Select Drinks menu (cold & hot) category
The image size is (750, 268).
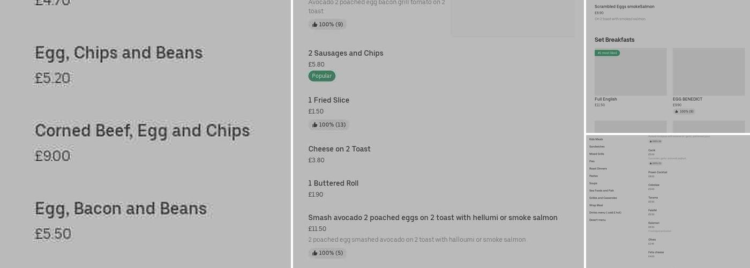[605, 213]
